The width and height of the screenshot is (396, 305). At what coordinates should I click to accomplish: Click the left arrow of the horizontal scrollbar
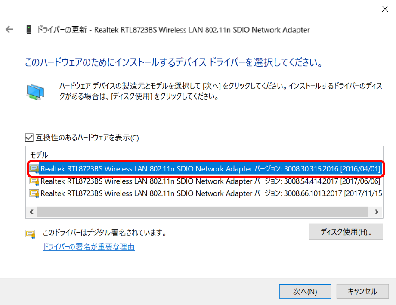click(x=31, y=212)
